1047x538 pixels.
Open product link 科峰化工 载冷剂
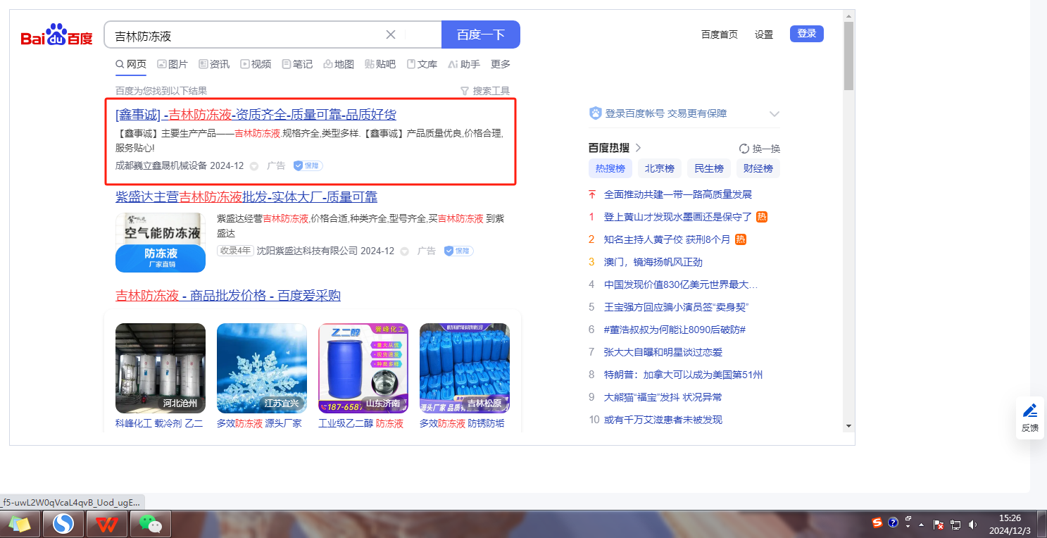click(x=159, y=423)
